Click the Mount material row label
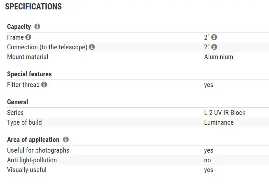 click(28, 57)
